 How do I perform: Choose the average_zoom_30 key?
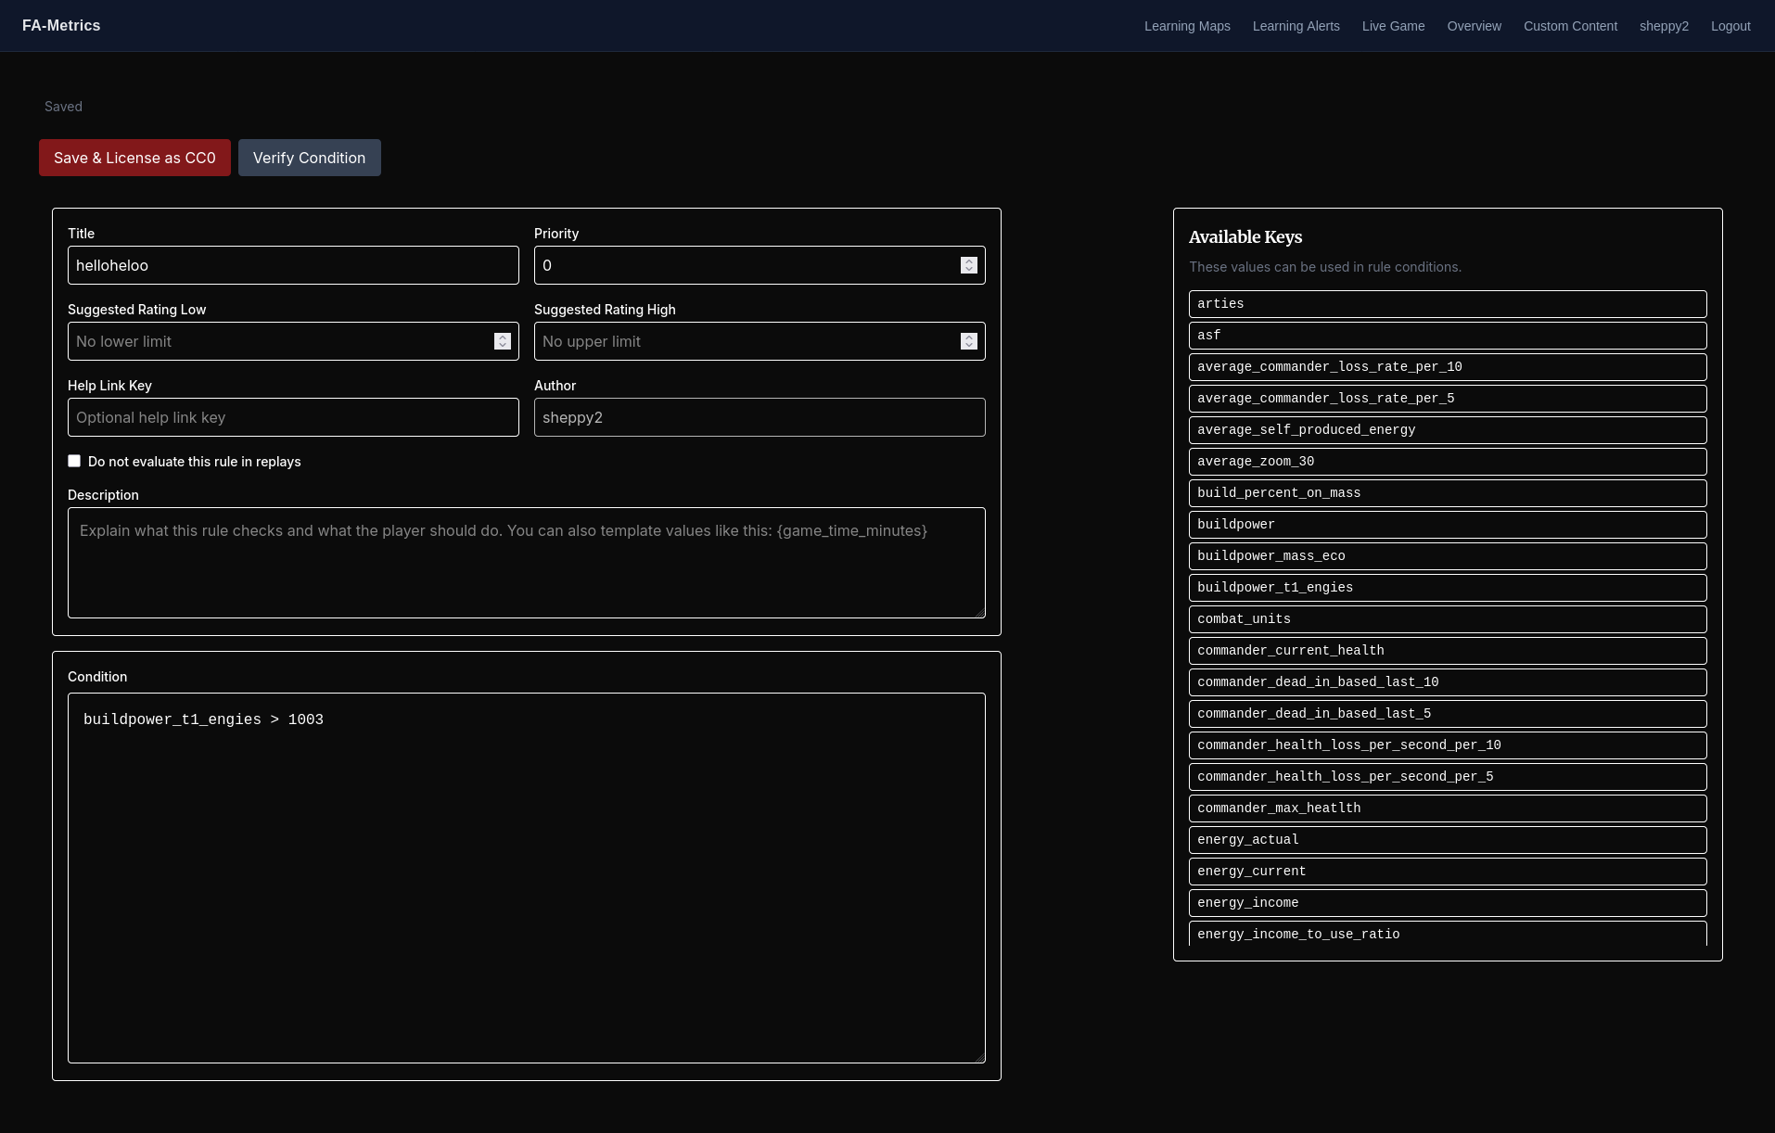click(1448, 462)
